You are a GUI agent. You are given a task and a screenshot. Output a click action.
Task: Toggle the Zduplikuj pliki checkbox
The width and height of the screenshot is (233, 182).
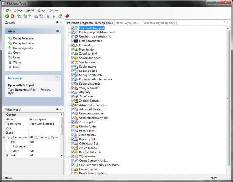pos(73,53)
